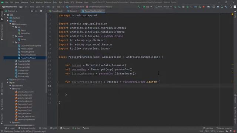This screenshot has height=133, width=237.
Task: Close the PessoaViewModel.kt tab
Action: coord(103,11)
